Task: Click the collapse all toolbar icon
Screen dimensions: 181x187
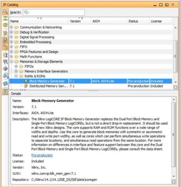Action: pos(5,18)
